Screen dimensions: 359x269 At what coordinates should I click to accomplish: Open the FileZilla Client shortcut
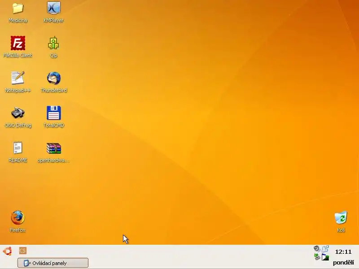coord(18,43)
